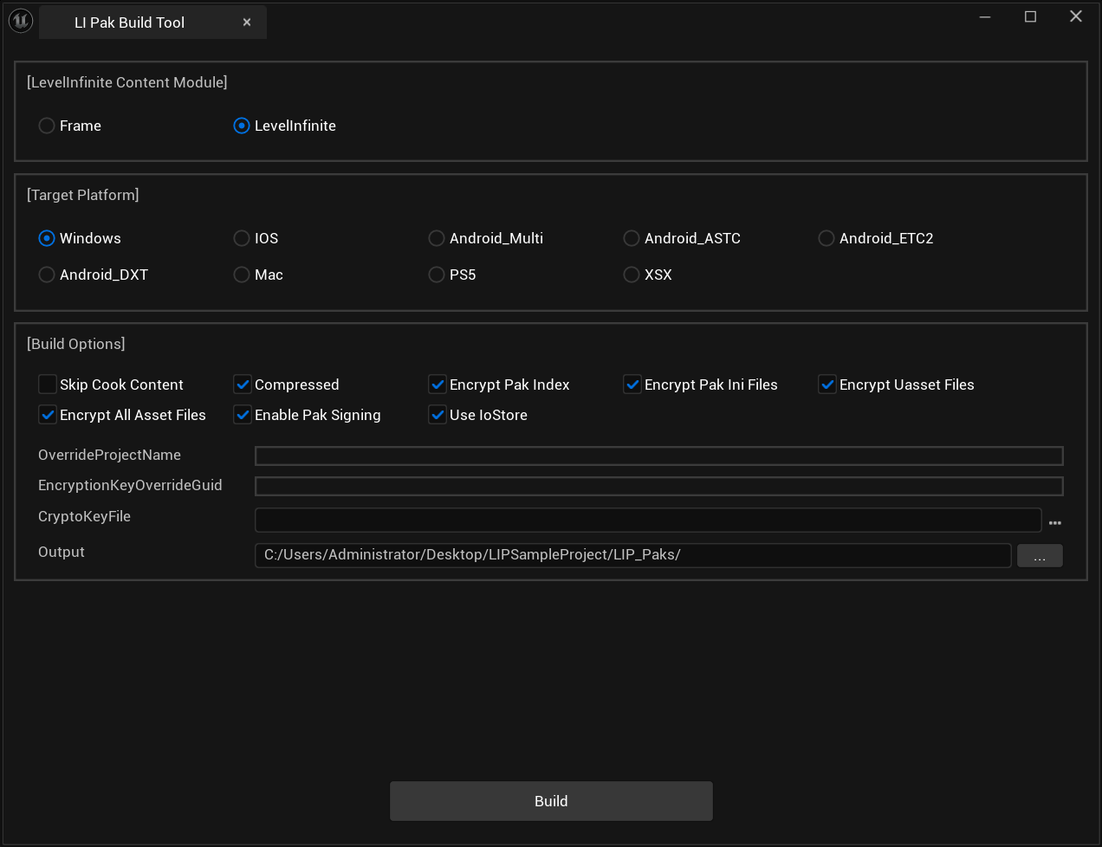This screenshot has width=1102, height=847.
Task: Switch to the LI Pak Build Tool tab
Action: click(x=130, y=23)
